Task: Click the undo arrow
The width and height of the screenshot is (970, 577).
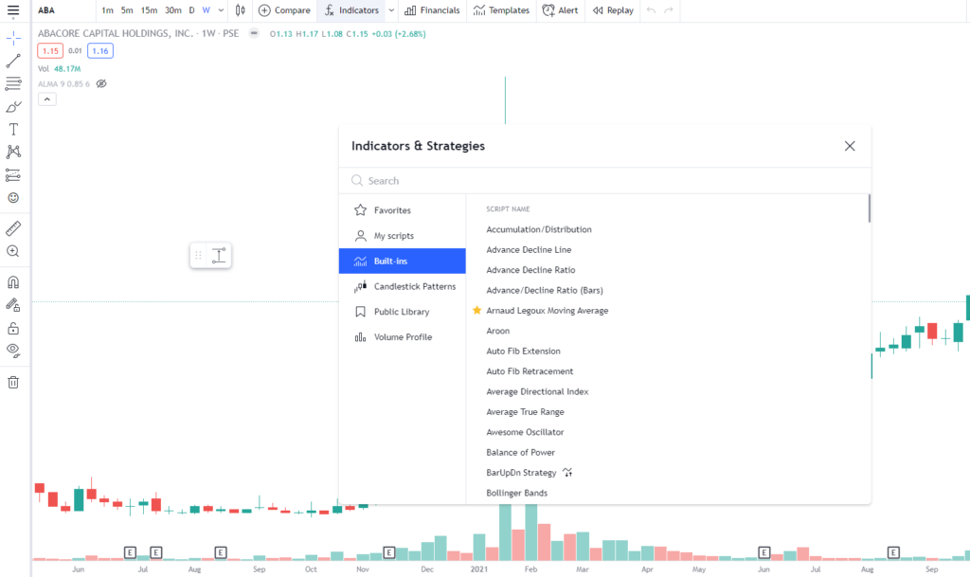Action: [x=651, y=10]
